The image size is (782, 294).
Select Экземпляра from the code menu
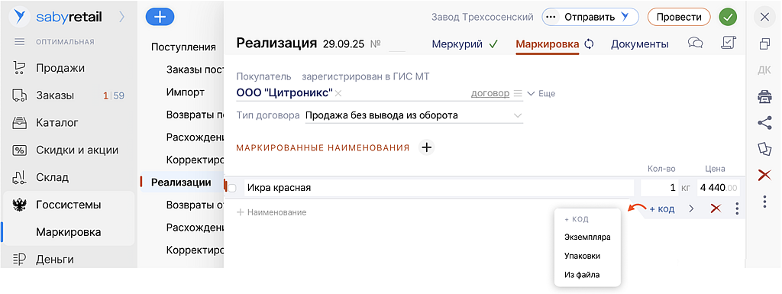pos(587,237)
